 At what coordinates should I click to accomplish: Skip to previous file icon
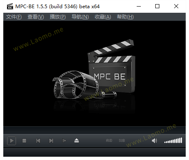point(38,141)
